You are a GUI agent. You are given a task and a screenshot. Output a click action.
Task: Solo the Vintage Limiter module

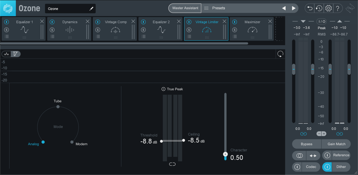(189, 30)
